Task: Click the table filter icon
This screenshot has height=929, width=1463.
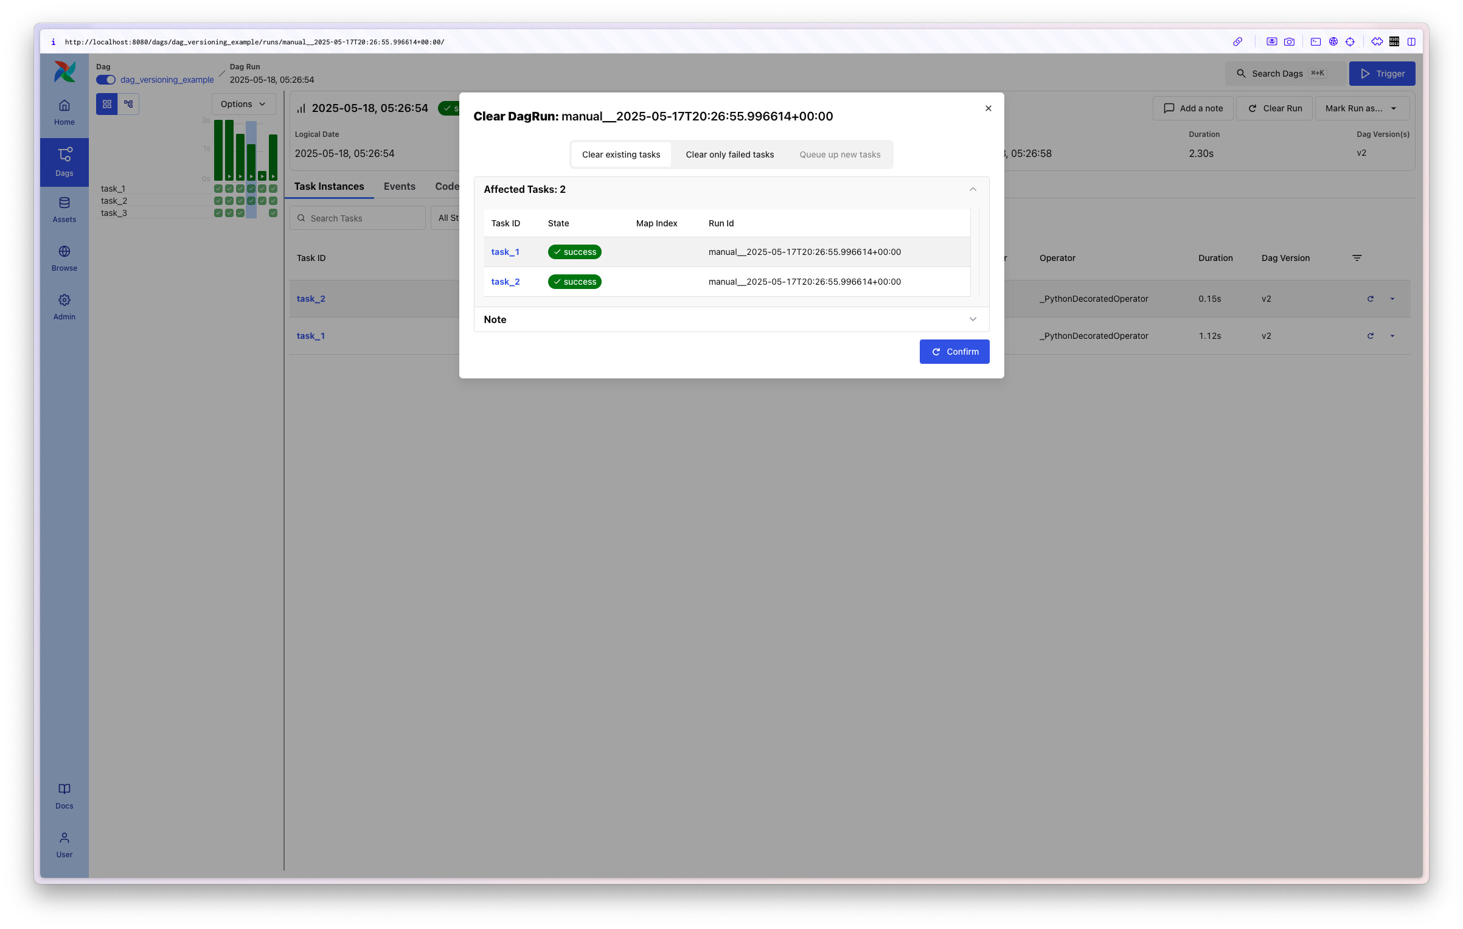Action: [1357, 258]
